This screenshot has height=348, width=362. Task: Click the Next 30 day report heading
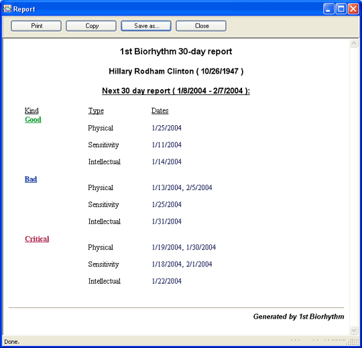[176, 91]
